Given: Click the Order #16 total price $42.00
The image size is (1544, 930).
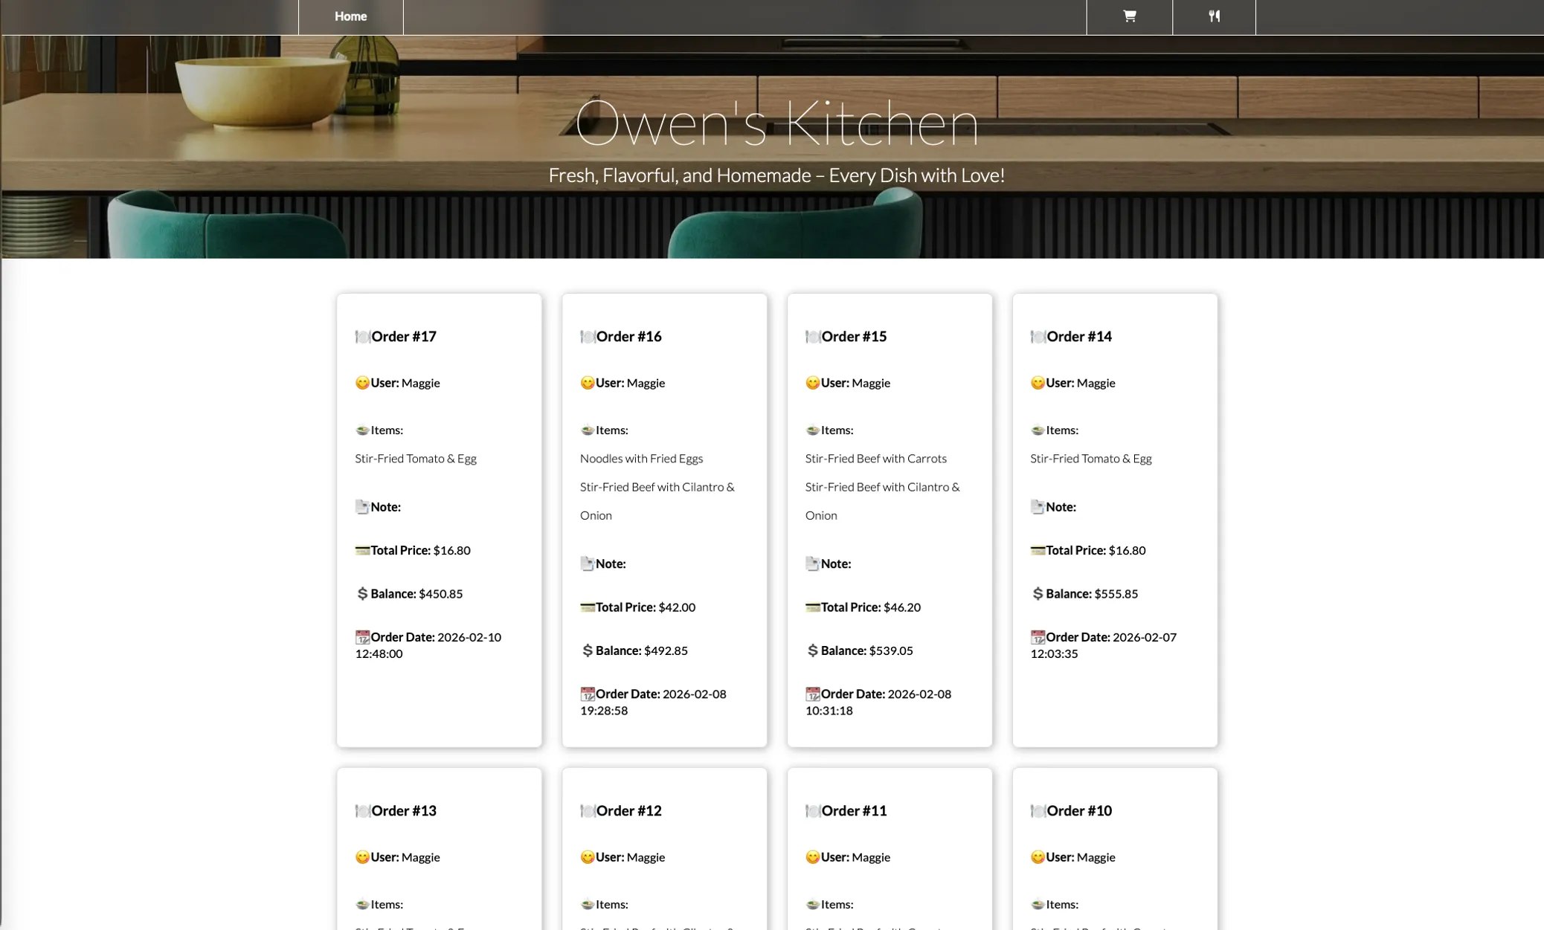Looking at the screenshot, I should point(676,607).
